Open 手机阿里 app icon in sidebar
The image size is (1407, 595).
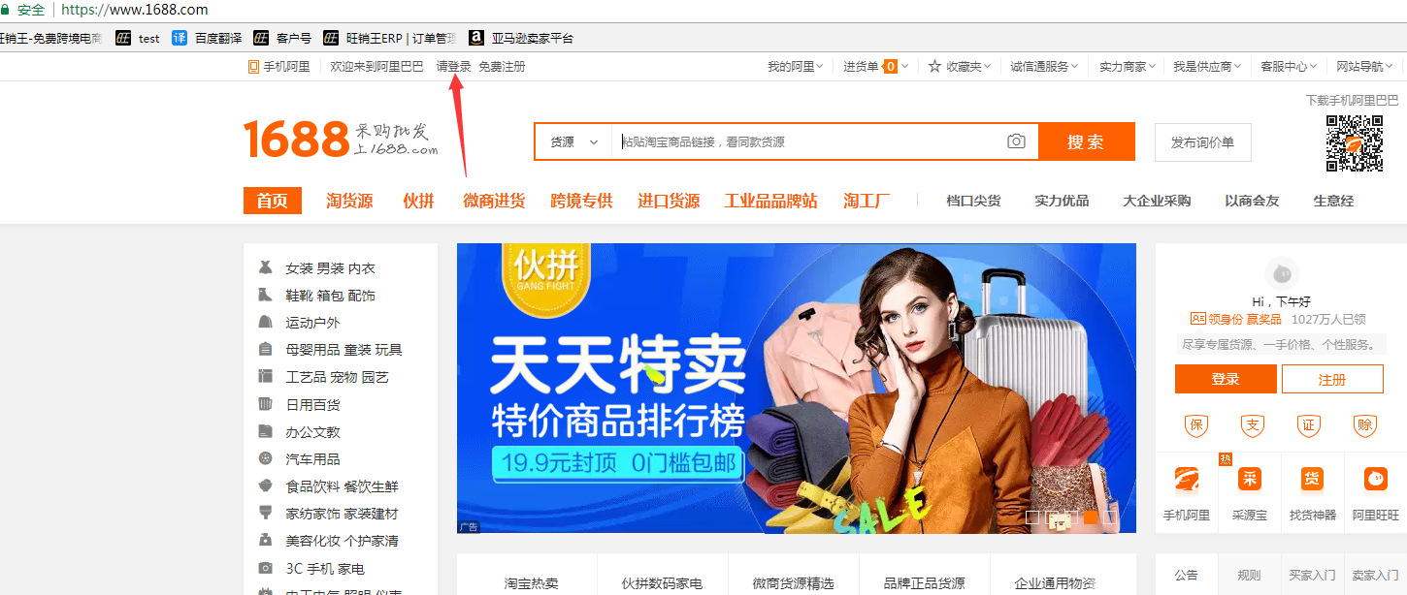pos(1187,480)
